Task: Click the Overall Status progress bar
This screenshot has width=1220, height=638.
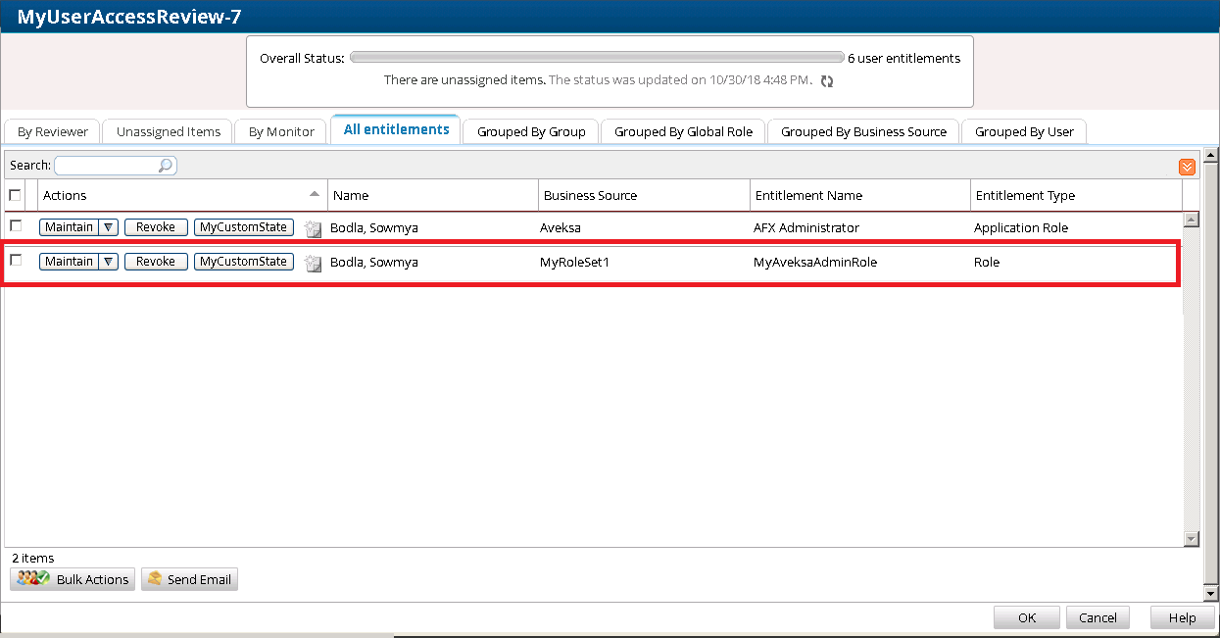Action: point(596,58)
